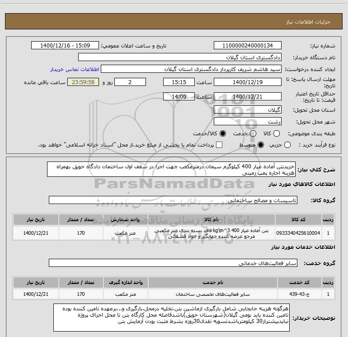Image resolution: width=348 pixels, height=337 pixels.
Task: Click the goods table date 1400/12/21
Action: (36, 233)
